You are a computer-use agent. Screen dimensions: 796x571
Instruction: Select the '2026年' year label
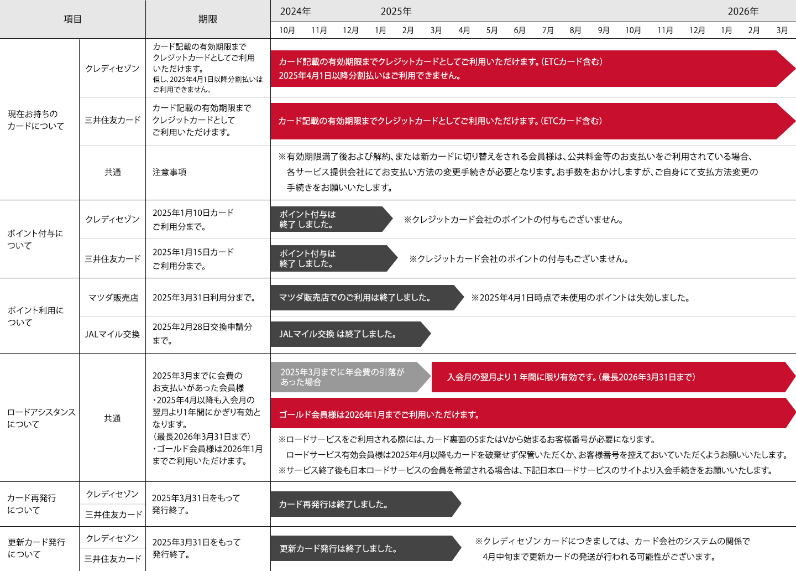743,12
